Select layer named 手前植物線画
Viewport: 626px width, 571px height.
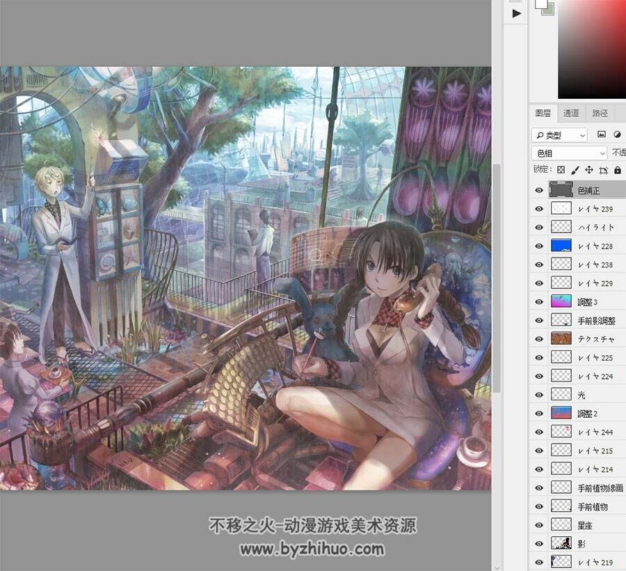600,488
